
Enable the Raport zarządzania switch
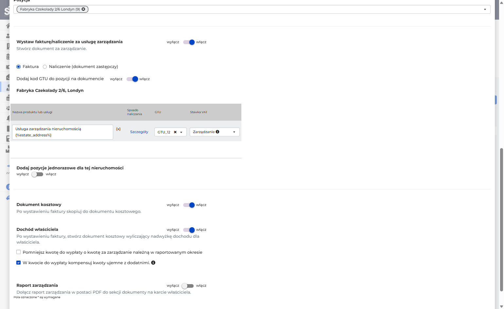(188, 286)
